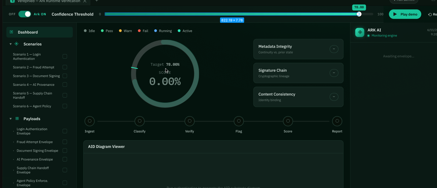Click the Target 78.00% label

165,65
